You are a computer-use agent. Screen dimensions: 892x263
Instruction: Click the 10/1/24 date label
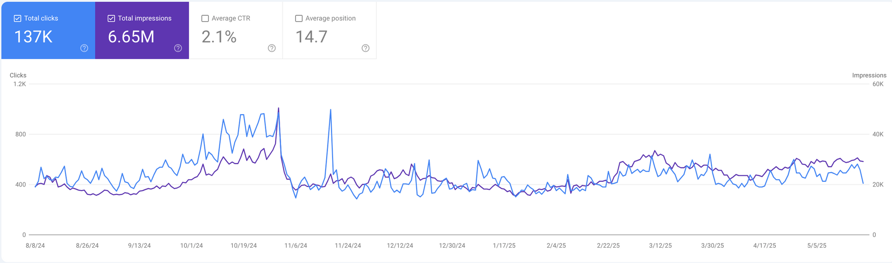(x=191, y=245)
